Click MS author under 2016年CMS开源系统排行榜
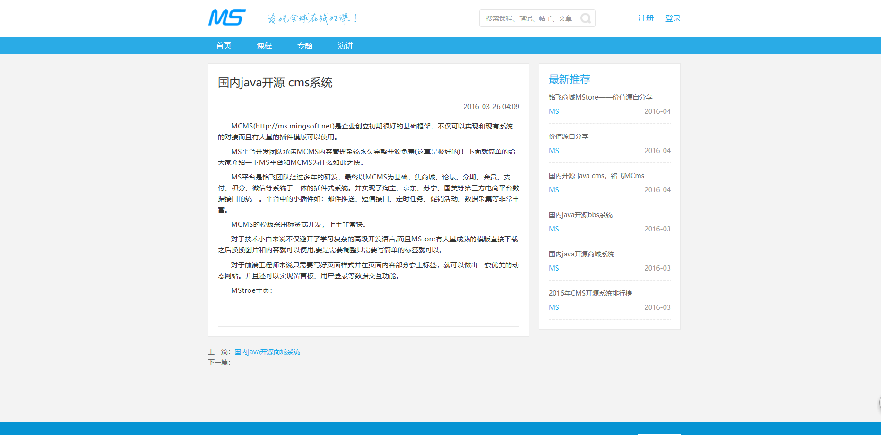 point(553,307)
